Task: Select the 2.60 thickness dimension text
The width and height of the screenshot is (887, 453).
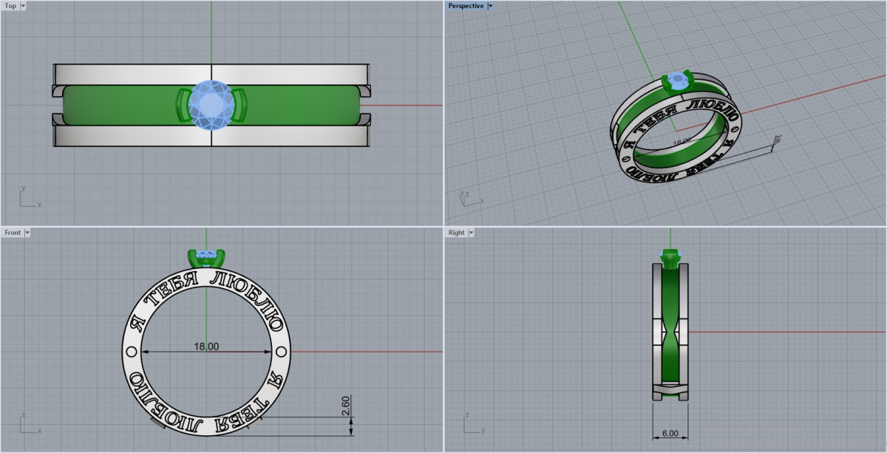Action: click(x=346, y=405)
